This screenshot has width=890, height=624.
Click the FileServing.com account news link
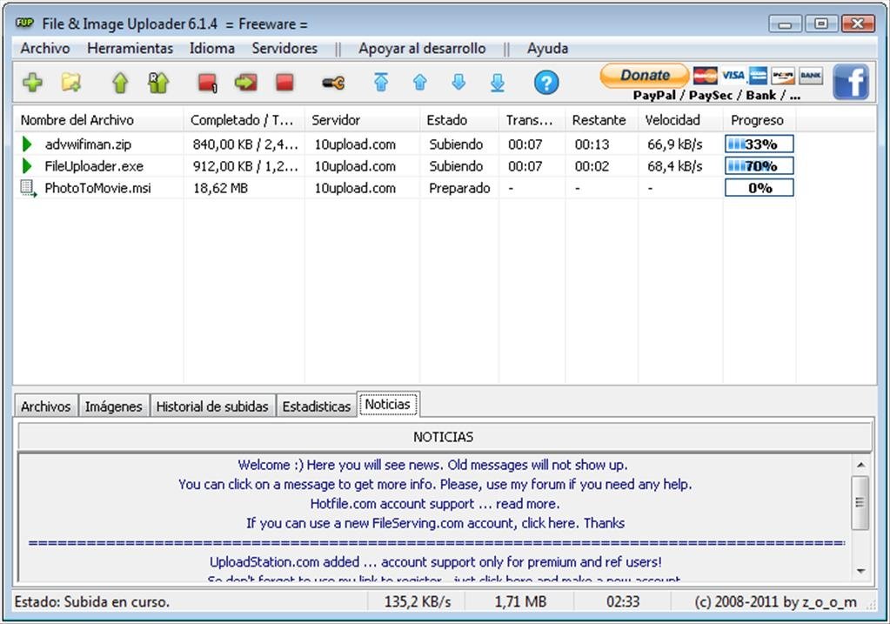[435, 523]
